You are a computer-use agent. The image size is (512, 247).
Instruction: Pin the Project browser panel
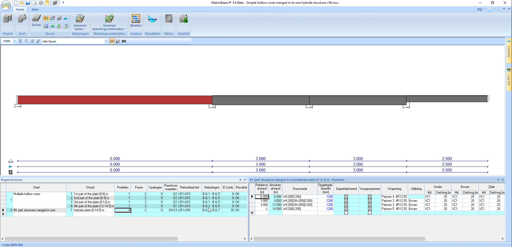click(240, 180)
